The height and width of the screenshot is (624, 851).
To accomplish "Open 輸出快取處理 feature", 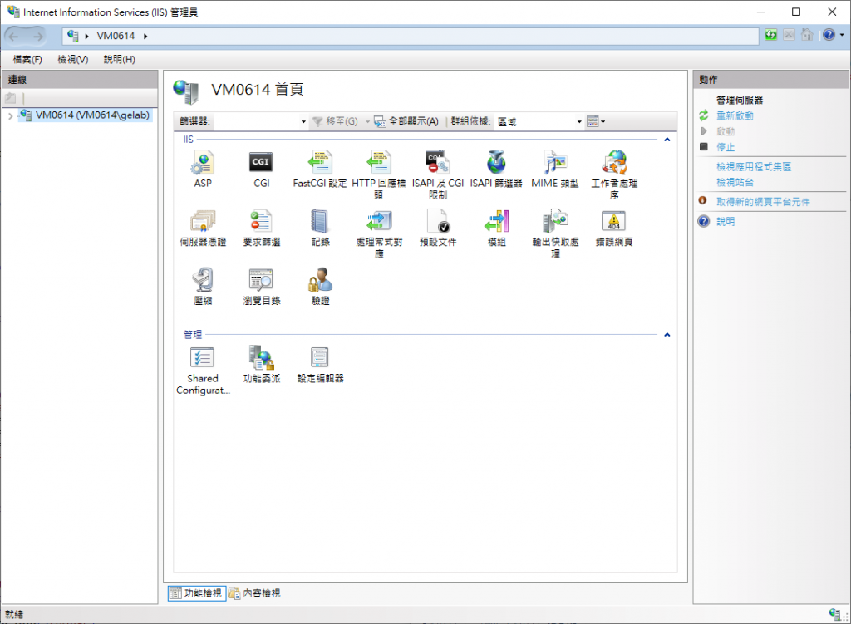I will [554, 233].
